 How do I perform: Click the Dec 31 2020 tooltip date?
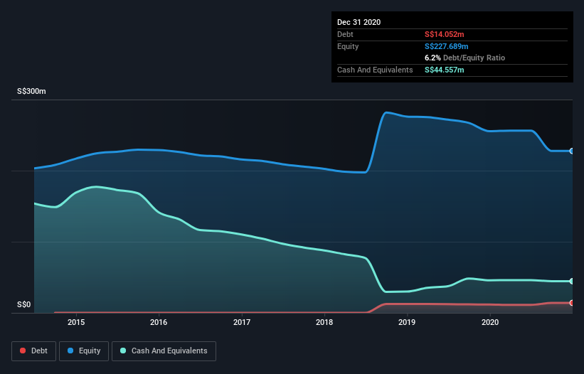tap(359, 22)
